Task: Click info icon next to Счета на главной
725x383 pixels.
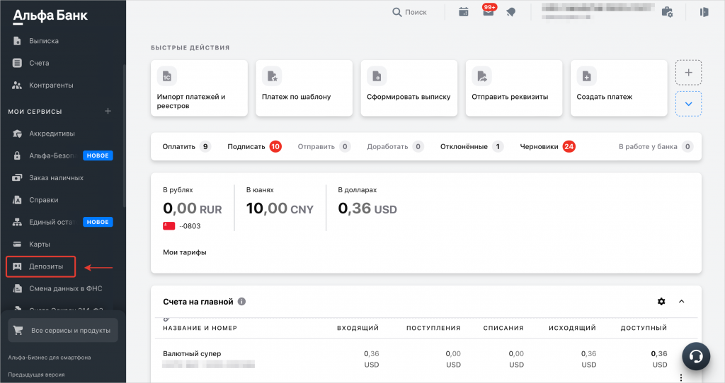Action: pos(242,302)
